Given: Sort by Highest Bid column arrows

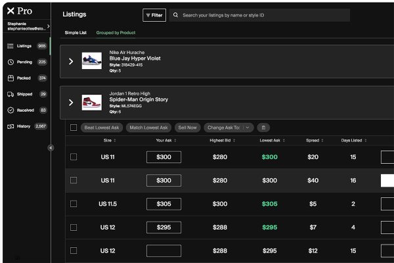Looking at the screenshot, I should pyautogui.click(x=234, y=141).
